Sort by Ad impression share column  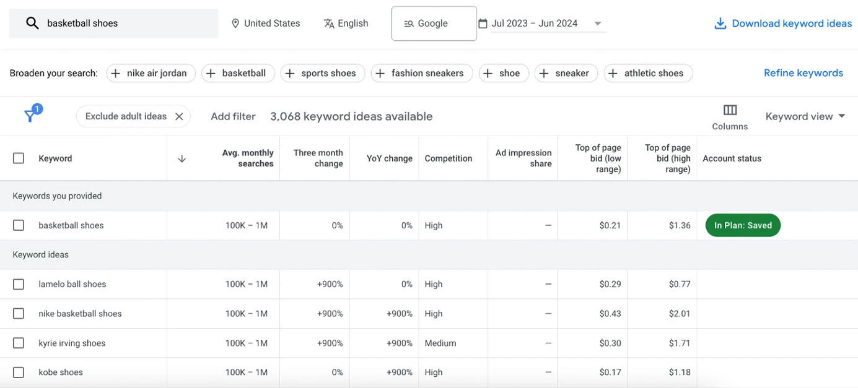[x=523, y=158]
